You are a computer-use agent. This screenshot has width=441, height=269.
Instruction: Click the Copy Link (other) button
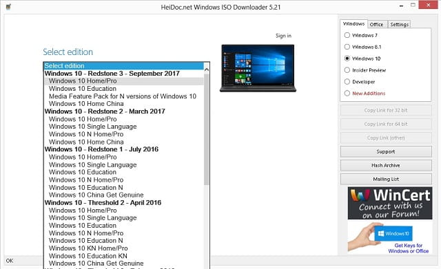click(x=386, y=138)
